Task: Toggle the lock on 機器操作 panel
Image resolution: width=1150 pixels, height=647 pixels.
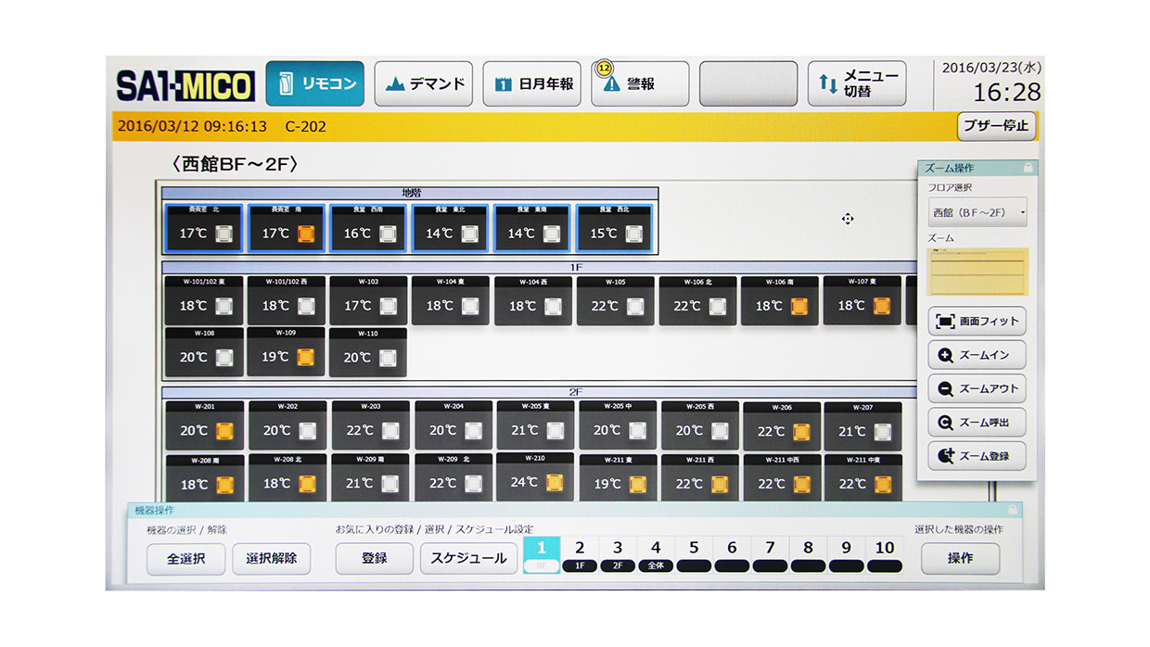Action: (1012, 510)
